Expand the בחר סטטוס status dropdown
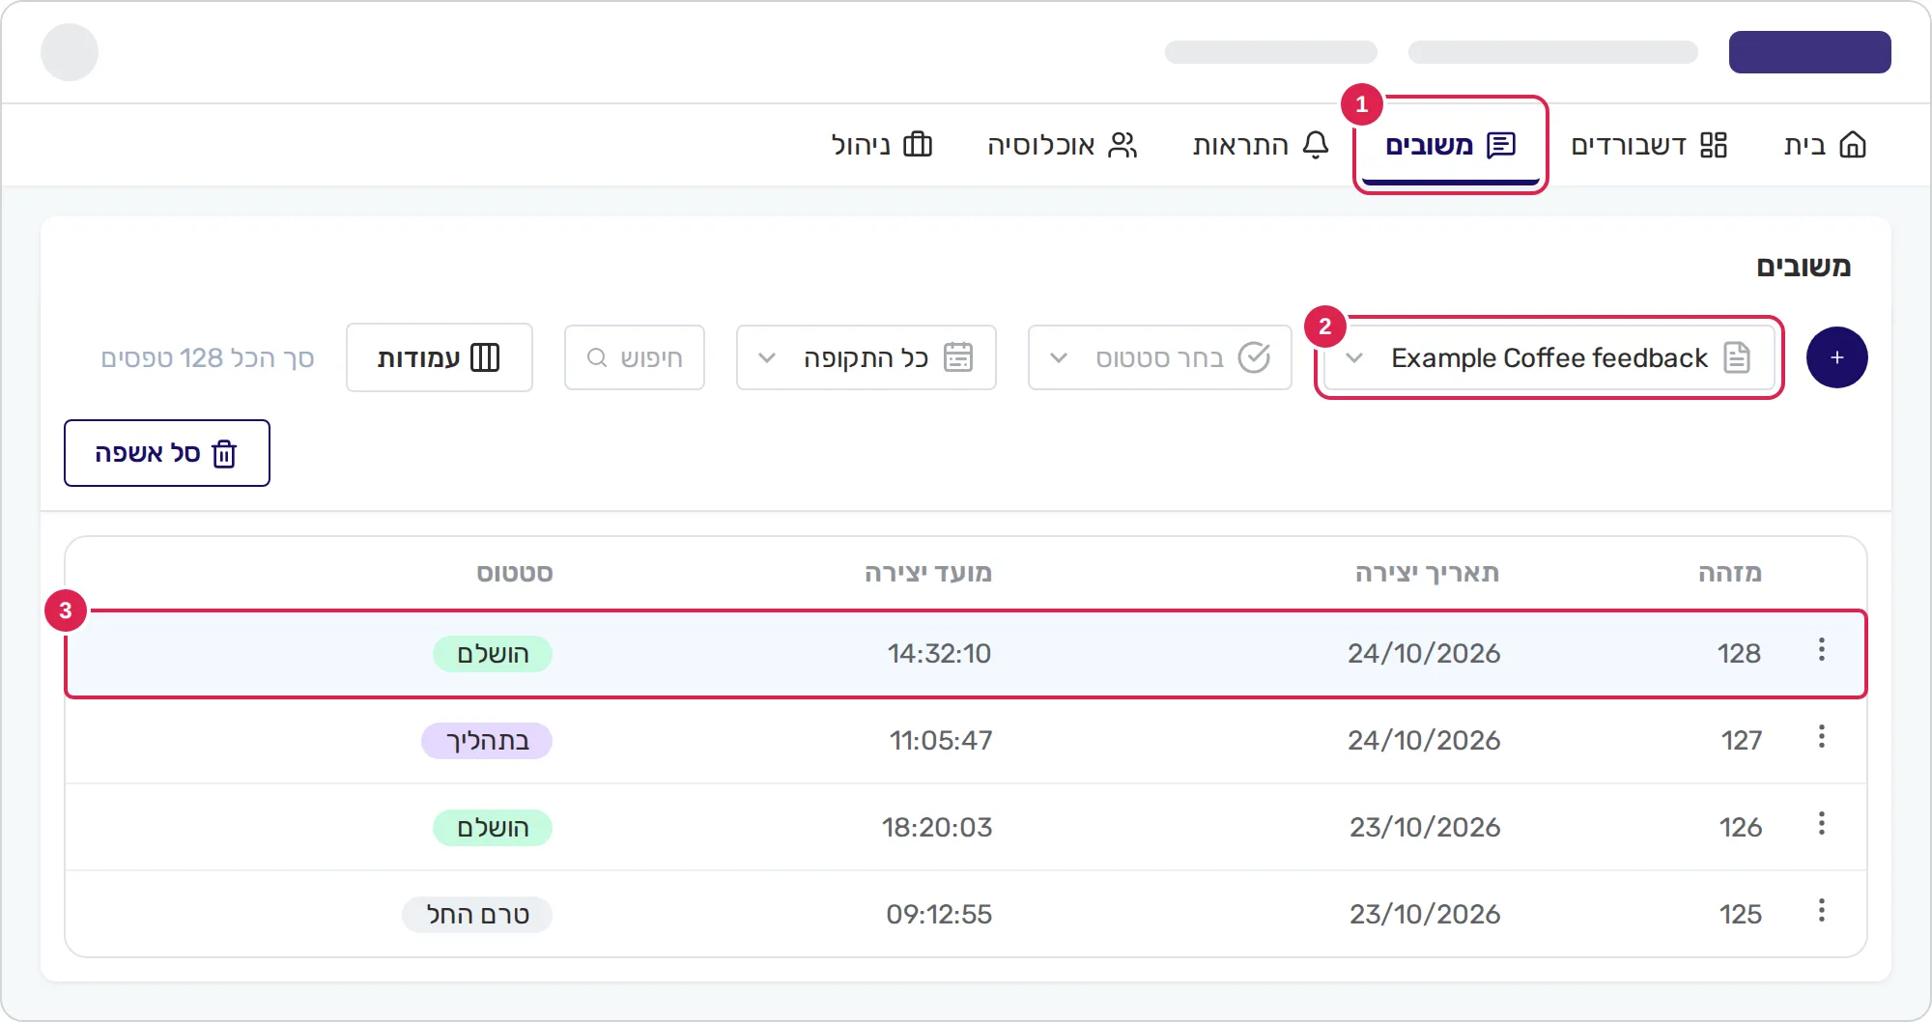Image resolution: width=1932 pixels, height=1022 pixels. pyautogui.click(x=1159, y=357)
